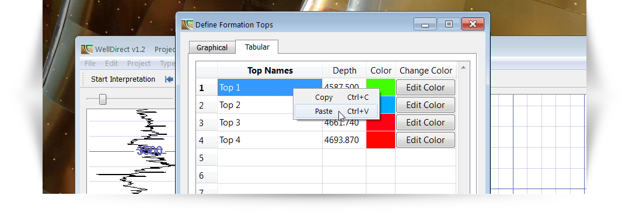Choose Copy from the context menu

(336, 97)
